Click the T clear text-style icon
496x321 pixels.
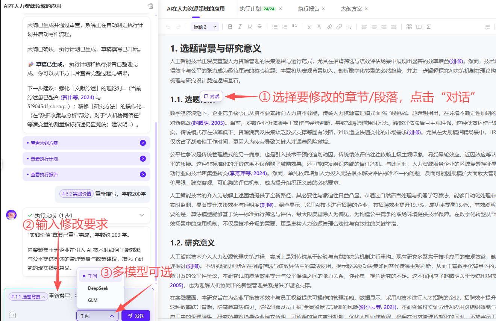point(349,27)
